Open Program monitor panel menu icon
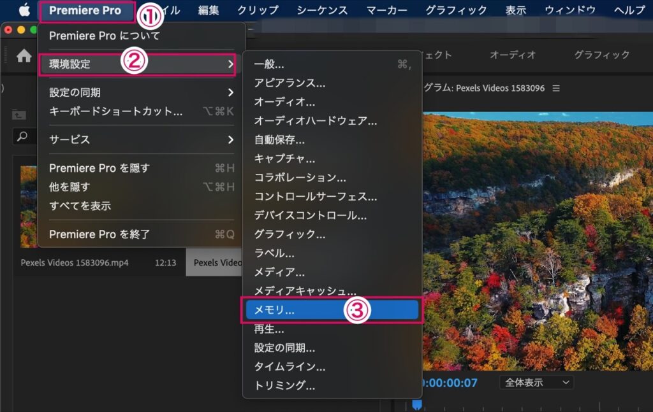The height and width of the screenshot is (412, 653). [556, 88]
